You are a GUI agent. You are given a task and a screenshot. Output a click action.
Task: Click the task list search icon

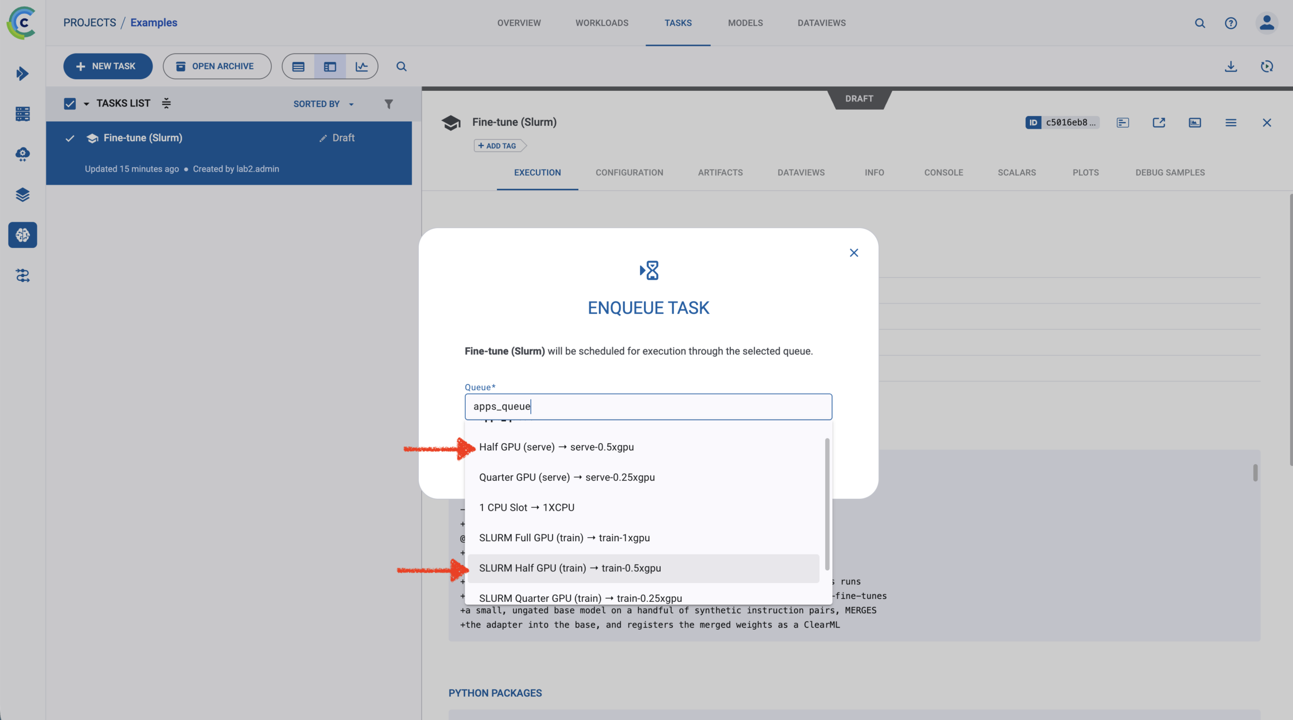[402, 67]
